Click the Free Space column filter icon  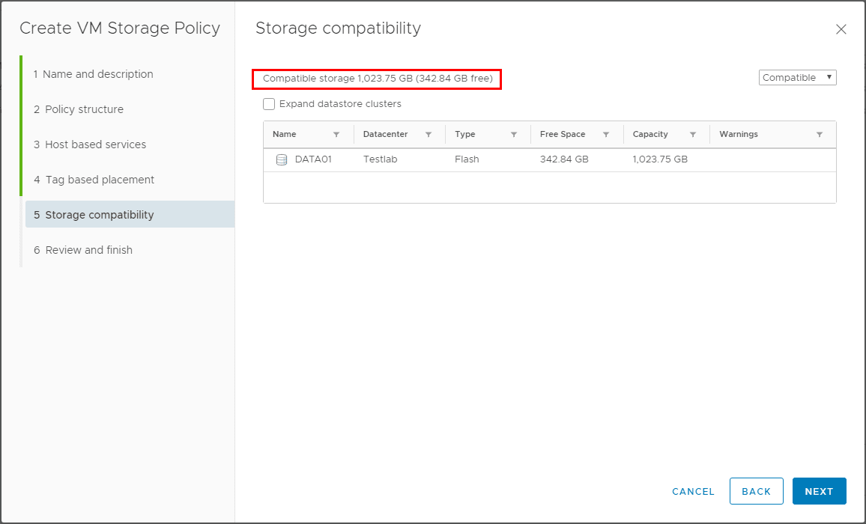606,135
